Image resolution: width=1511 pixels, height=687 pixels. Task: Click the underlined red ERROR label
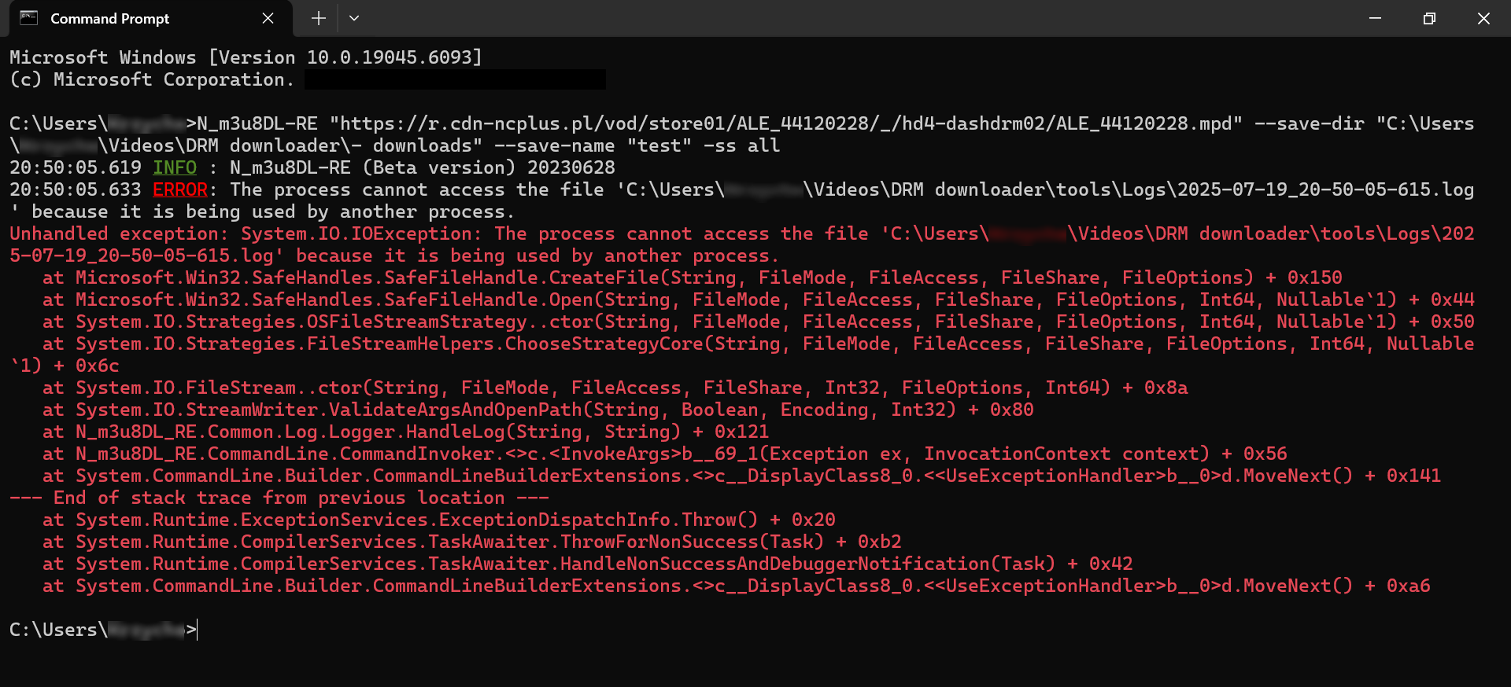click(x=180, y=189)
